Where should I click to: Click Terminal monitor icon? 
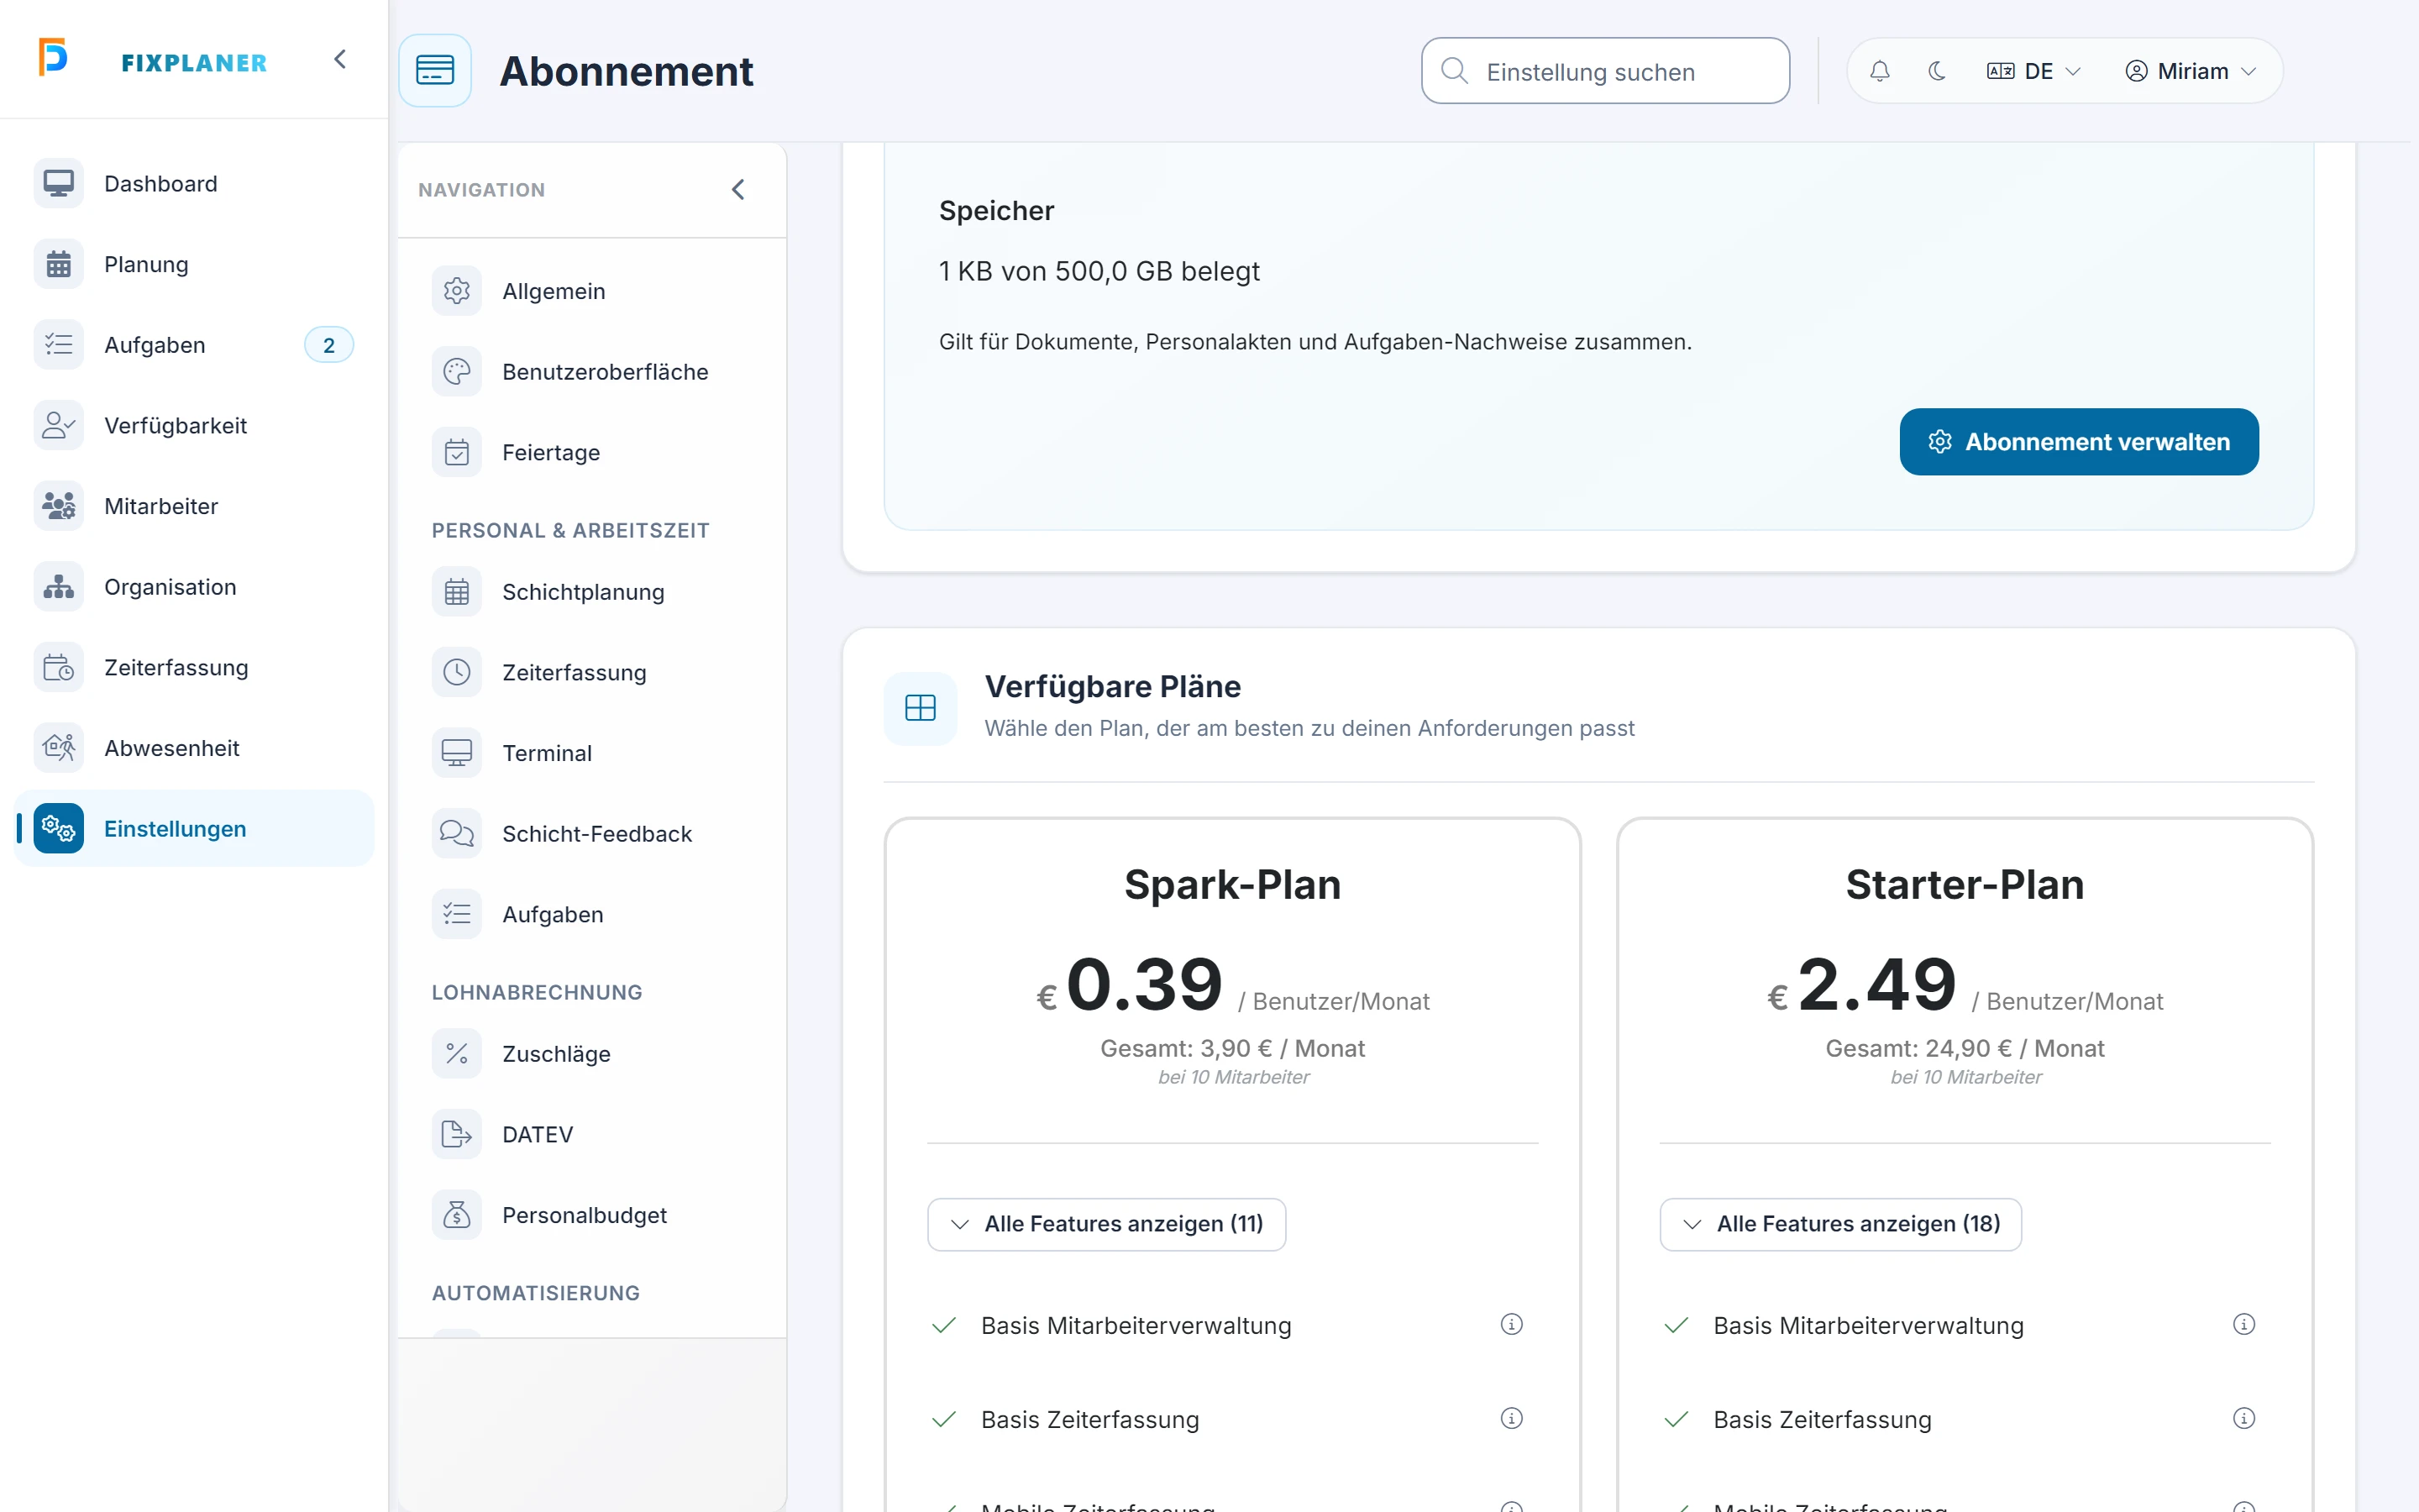[x=457, y=753]
